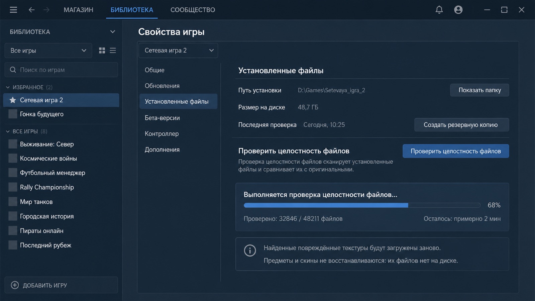Viewport: 535px width, 301px height.
Task: Focus the Поиск по играм search field
Action: 61,70
